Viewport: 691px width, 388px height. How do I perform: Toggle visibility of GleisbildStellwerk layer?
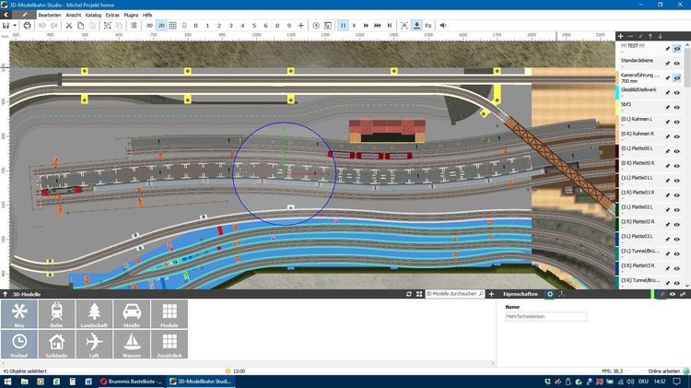(x=677, y=92)
